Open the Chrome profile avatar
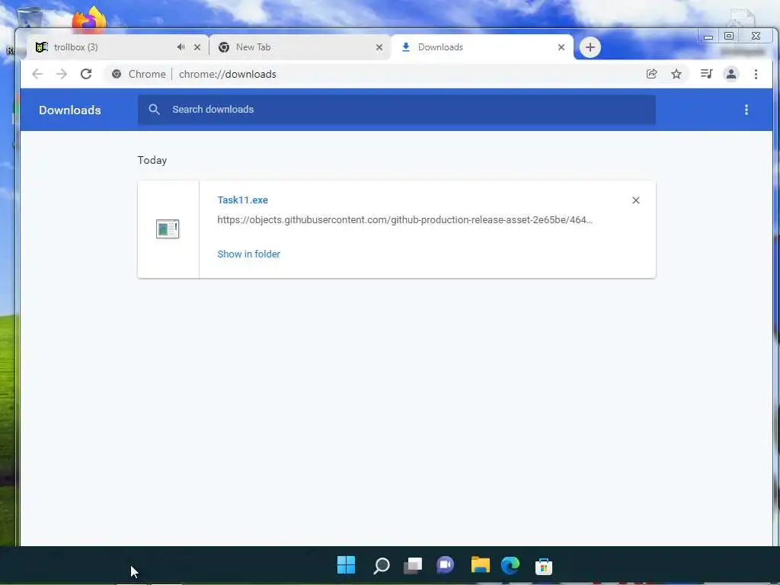Viewport: 780px width, 585px height. [x=731, y=74]
